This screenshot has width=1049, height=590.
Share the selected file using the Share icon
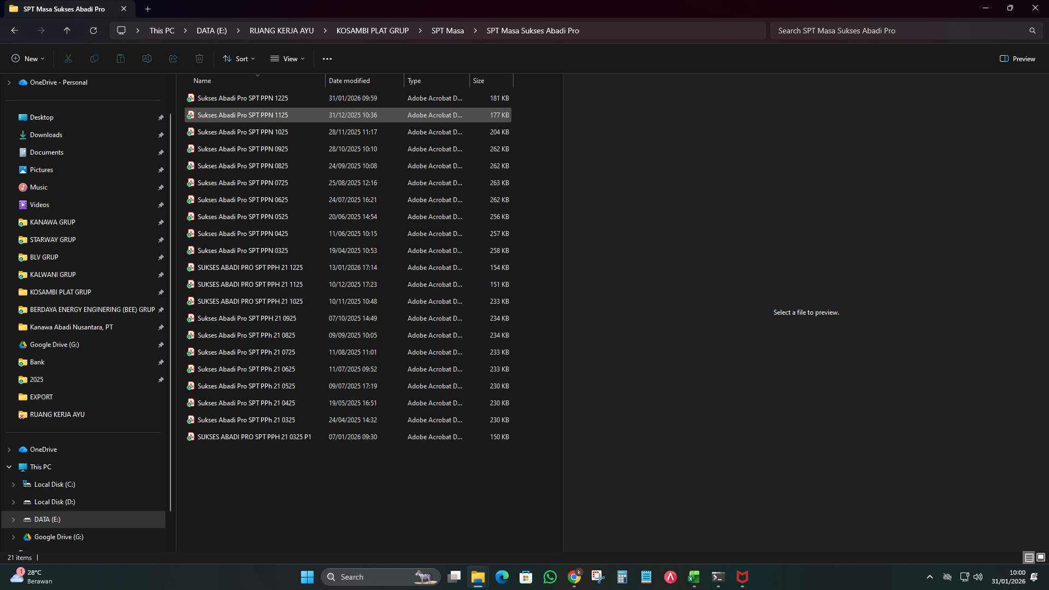click(173, 58)
